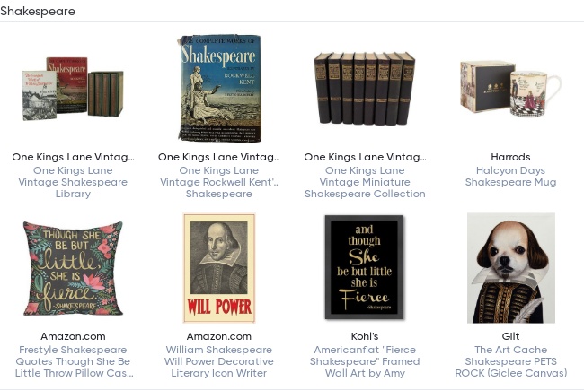The image size is (584, 390).
Task: Follow the Vintage Miniature Shakespeare Collection link
Action: [x=365, y=182]
